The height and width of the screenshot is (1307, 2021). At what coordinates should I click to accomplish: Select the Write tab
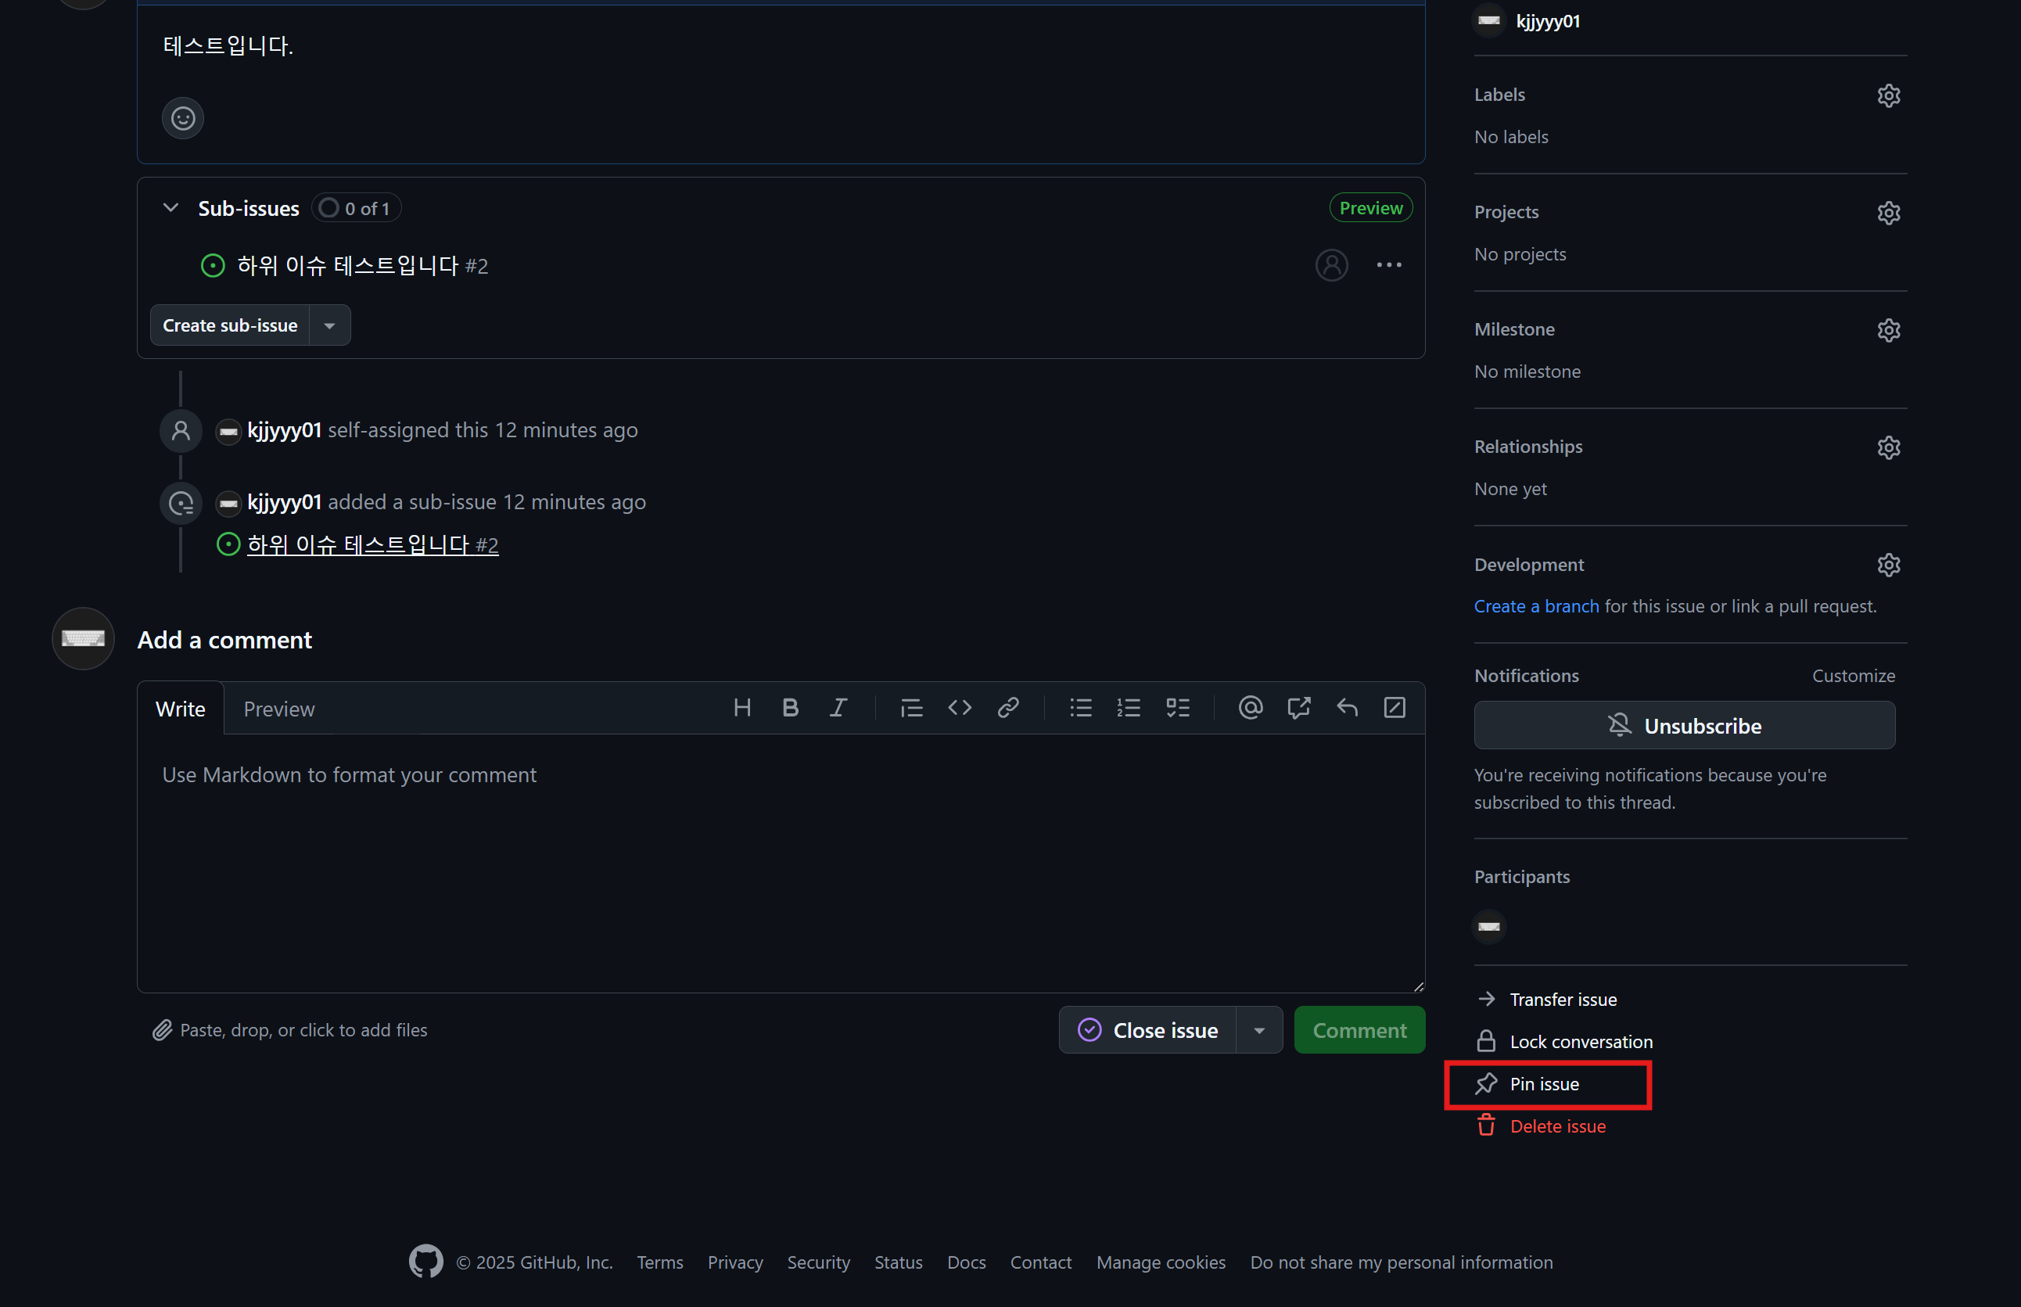(x=180, y=709)
